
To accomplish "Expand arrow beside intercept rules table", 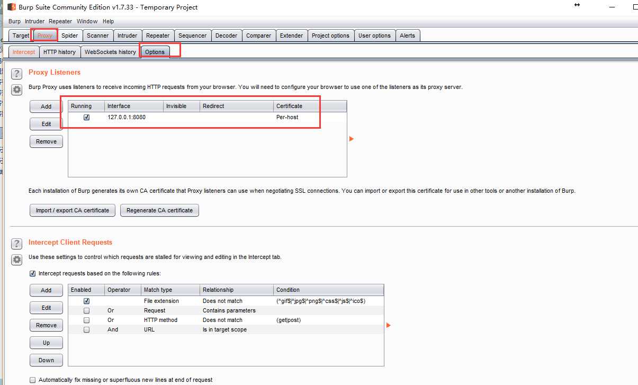I will (388, 325).
